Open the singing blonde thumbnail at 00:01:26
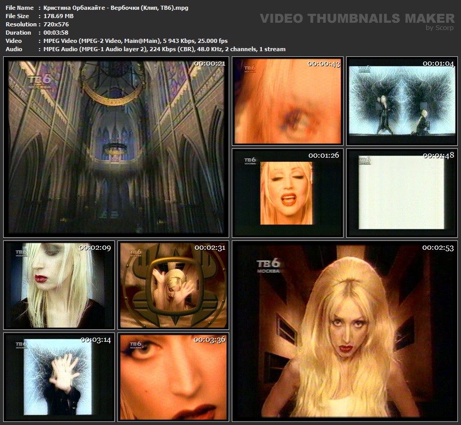This screenshot has width=461, height=425. (287, 193)
